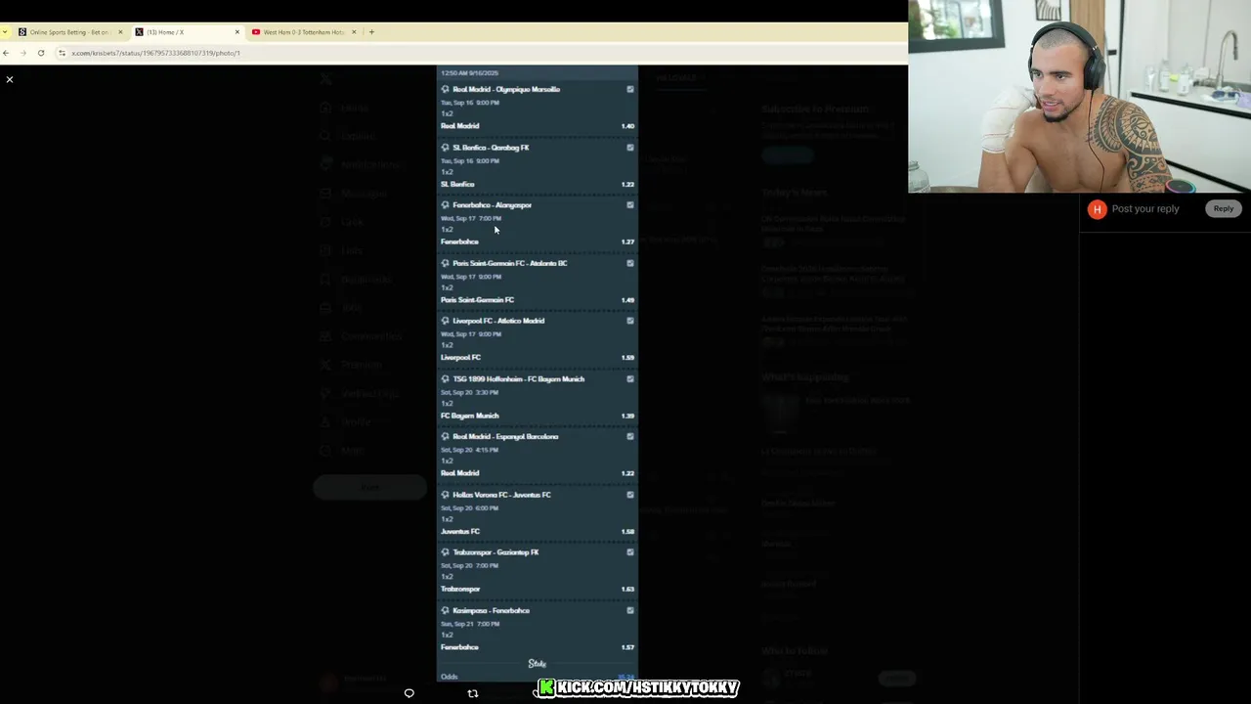Click the 1.49 odds for Paris Saint-Germain
This screenshot has width=1251, height=704.
coord(627,300)
